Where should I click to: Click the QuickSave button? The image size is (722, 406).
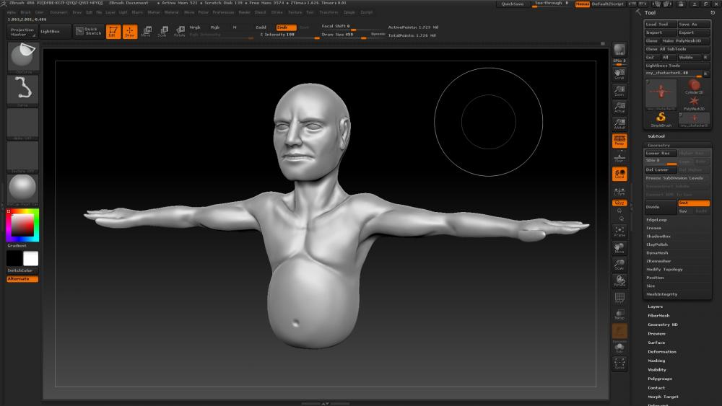[x=513, y=4]
